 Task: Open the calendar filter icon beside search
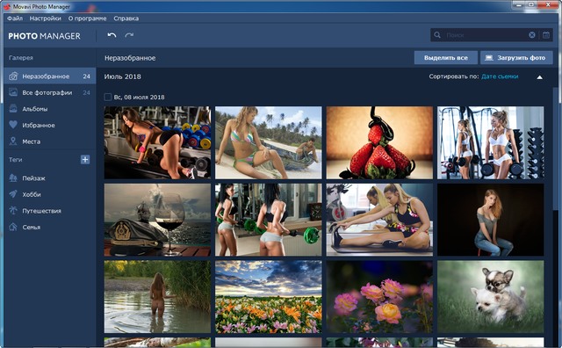(546, 35)
